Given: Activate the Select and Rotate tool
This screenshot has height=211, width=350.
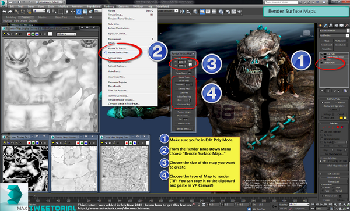Looking at the screenshot, I should coord(79,12).
